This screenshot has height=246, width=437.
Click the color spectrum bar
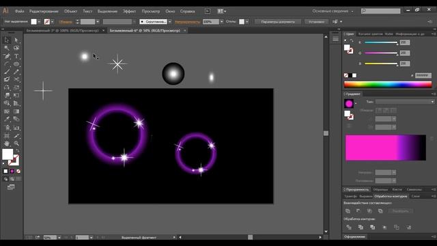click(x=388, y=84)
